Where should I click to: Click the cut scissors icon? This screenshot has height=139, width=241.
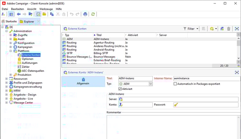pyautogui.click(x=58, y=14)
